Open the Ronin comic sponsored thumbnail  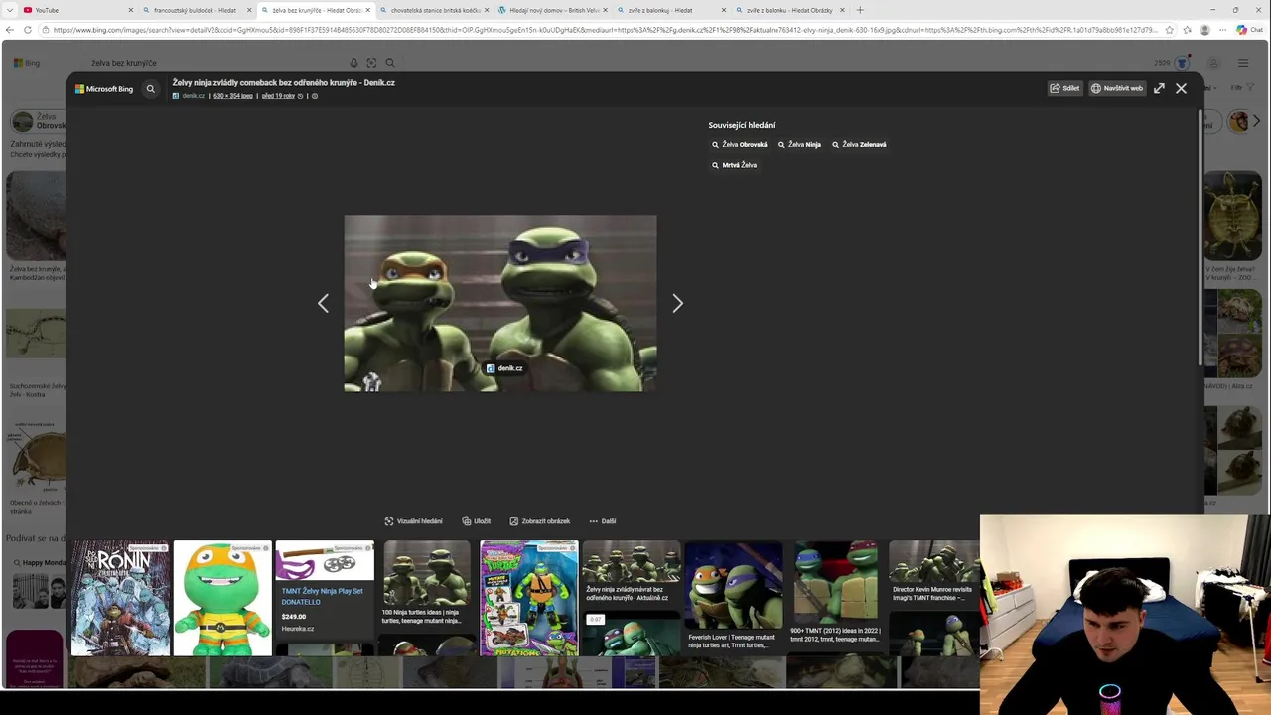coord(121,598)
